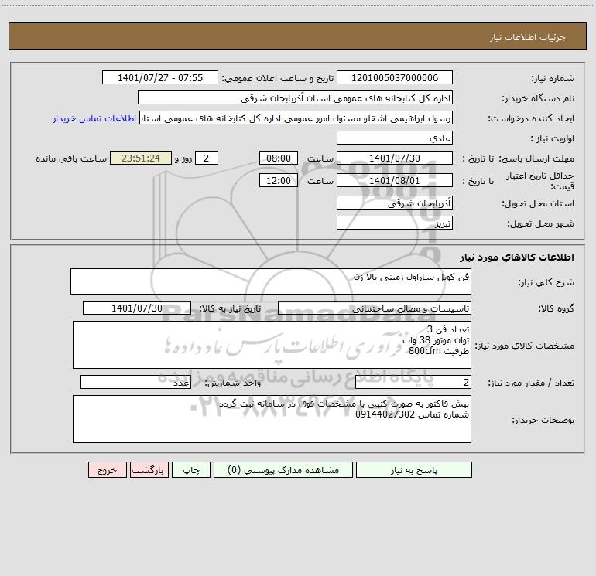Click the response deadline date 1401/07/30 field

click(395, 158)
